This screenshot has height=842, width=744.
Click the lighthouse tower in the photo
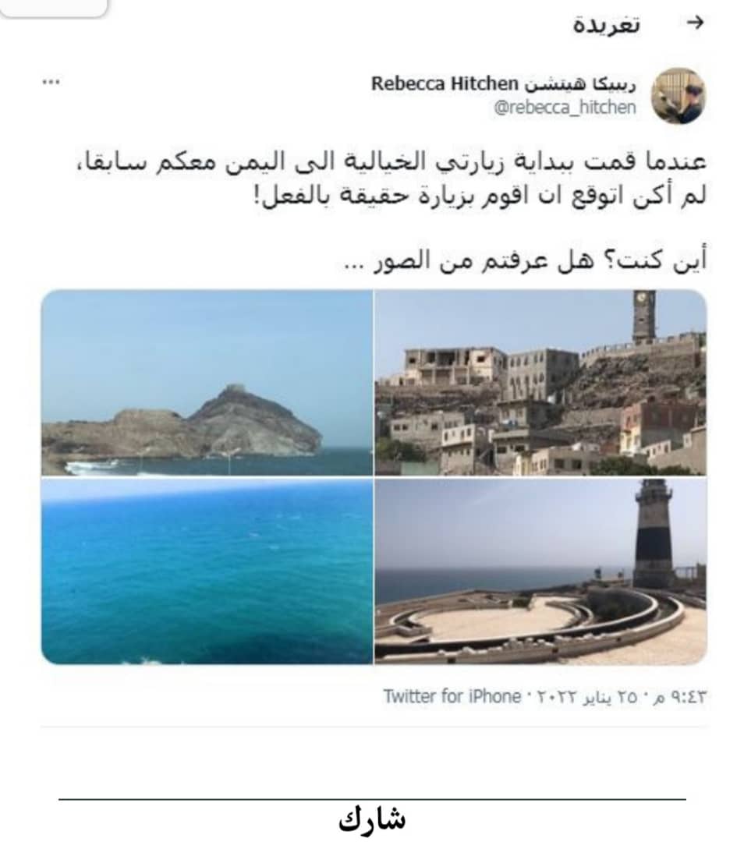tap(653, 535)
